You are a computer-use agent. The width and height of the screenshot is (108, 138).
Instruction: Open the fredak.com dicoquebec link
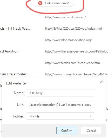click(72, 63)
